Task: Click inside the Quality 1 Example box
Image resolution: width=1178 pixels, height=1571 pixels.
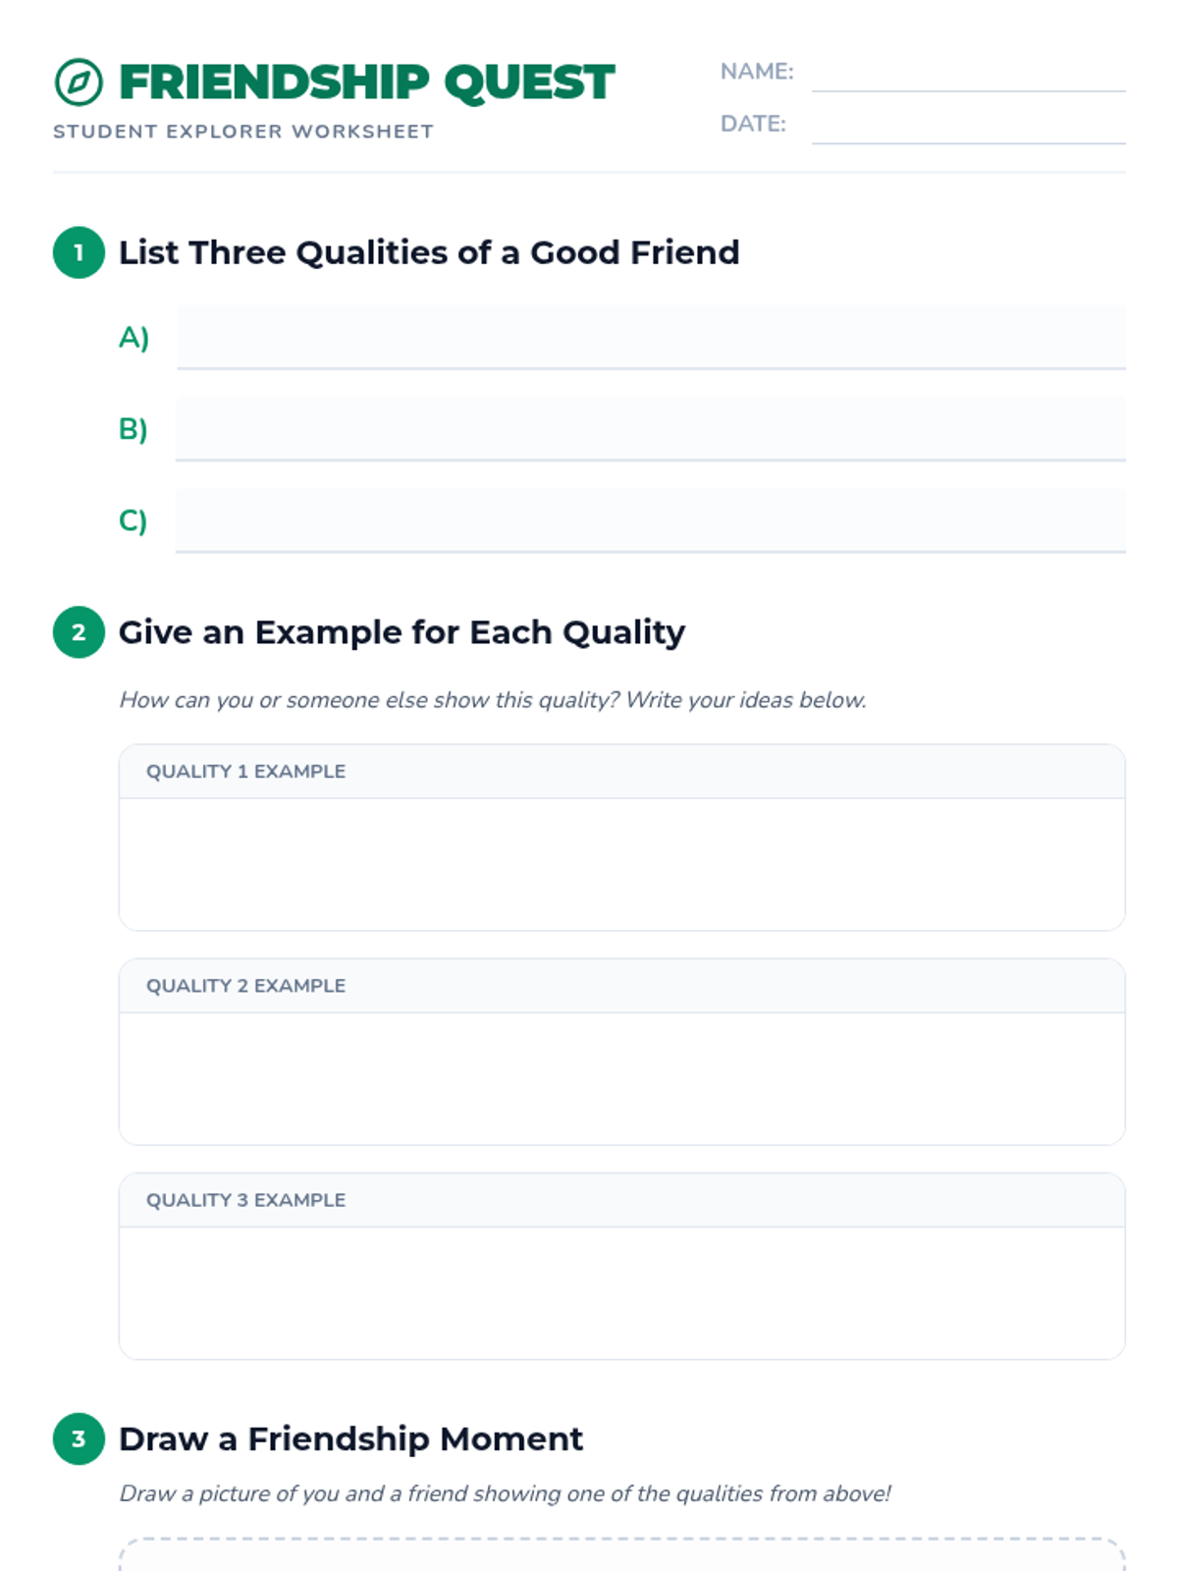Action: point(621,863)
